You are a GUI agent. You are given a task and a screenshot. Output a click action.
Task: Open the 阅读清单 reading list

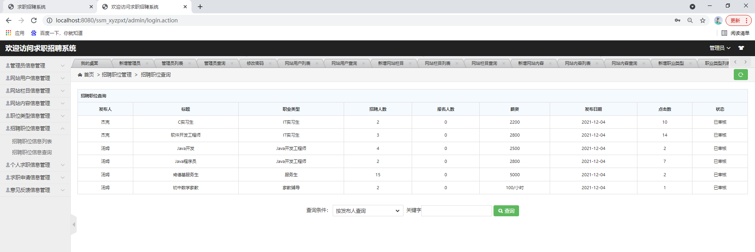coord(735,33)
